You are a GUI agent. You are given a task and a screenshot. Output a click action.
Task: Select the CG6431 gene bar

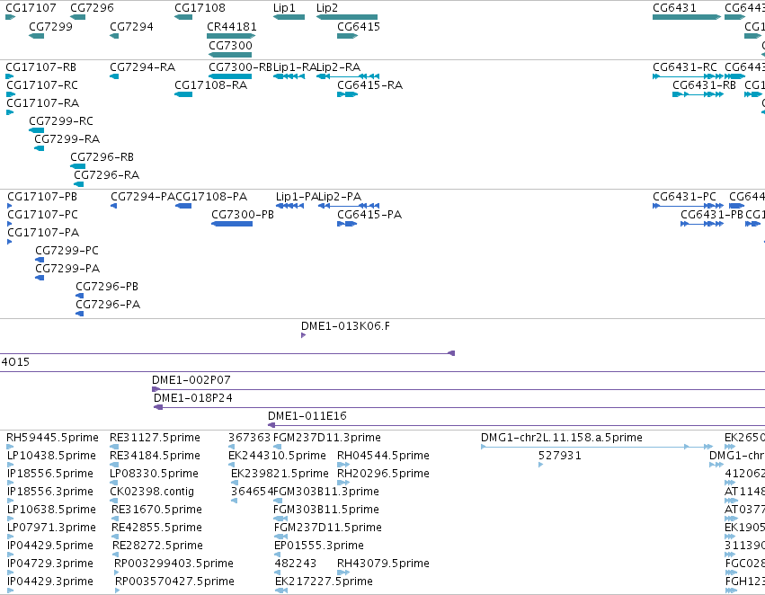pyautogui.click(x=687, y=17)
